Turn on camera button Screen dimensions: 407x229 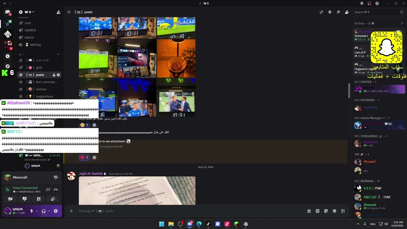point(10,199)
